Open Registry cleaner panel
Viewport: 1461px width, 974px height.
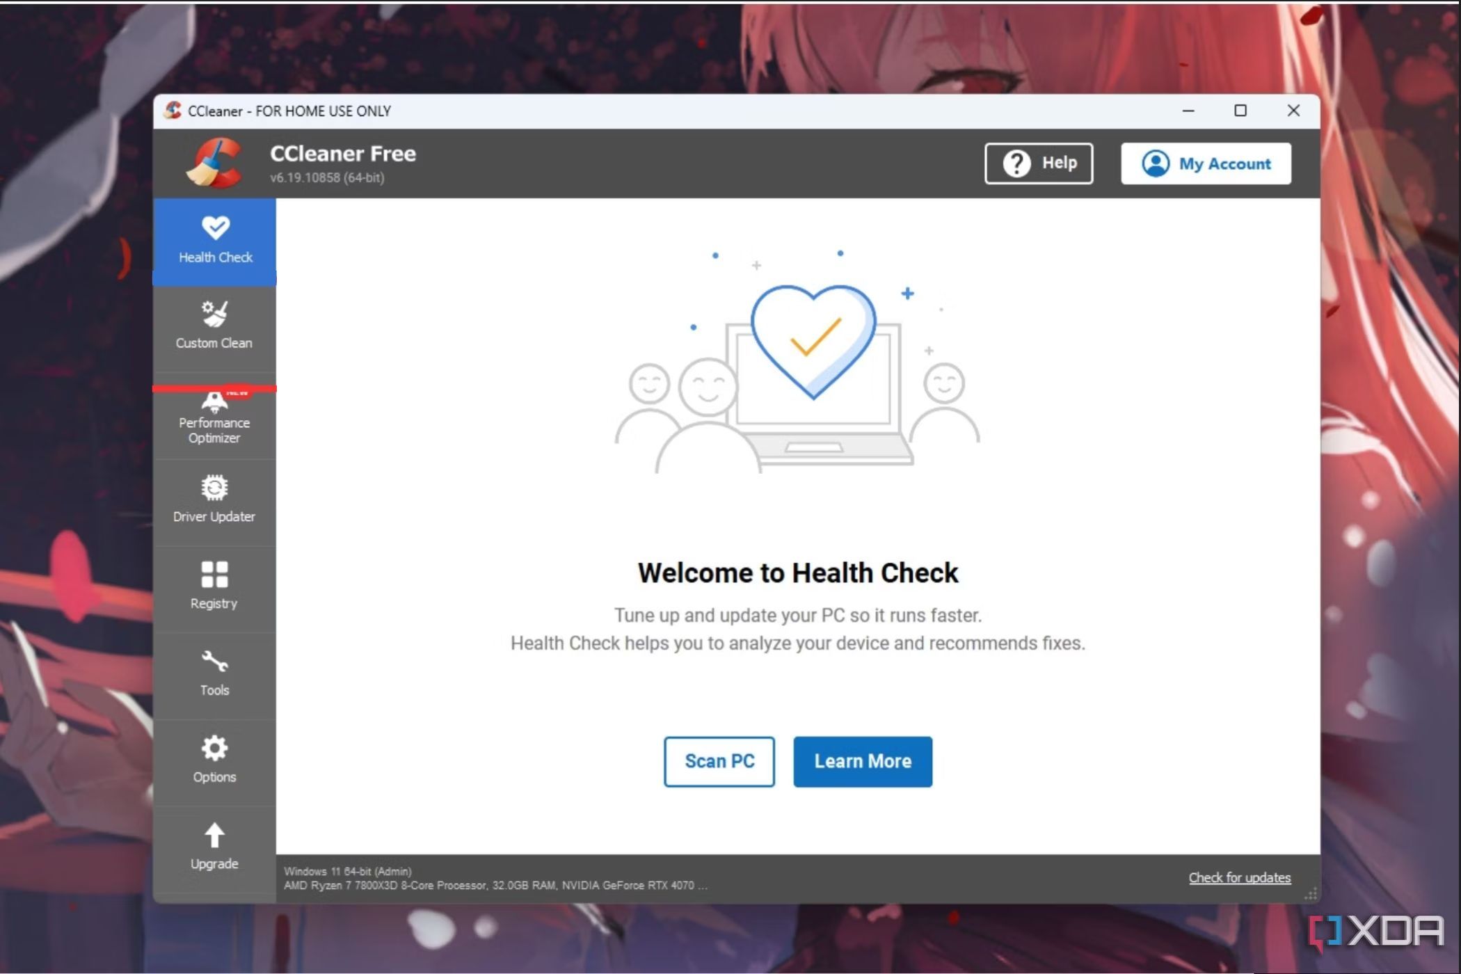(x=213, y=585)
